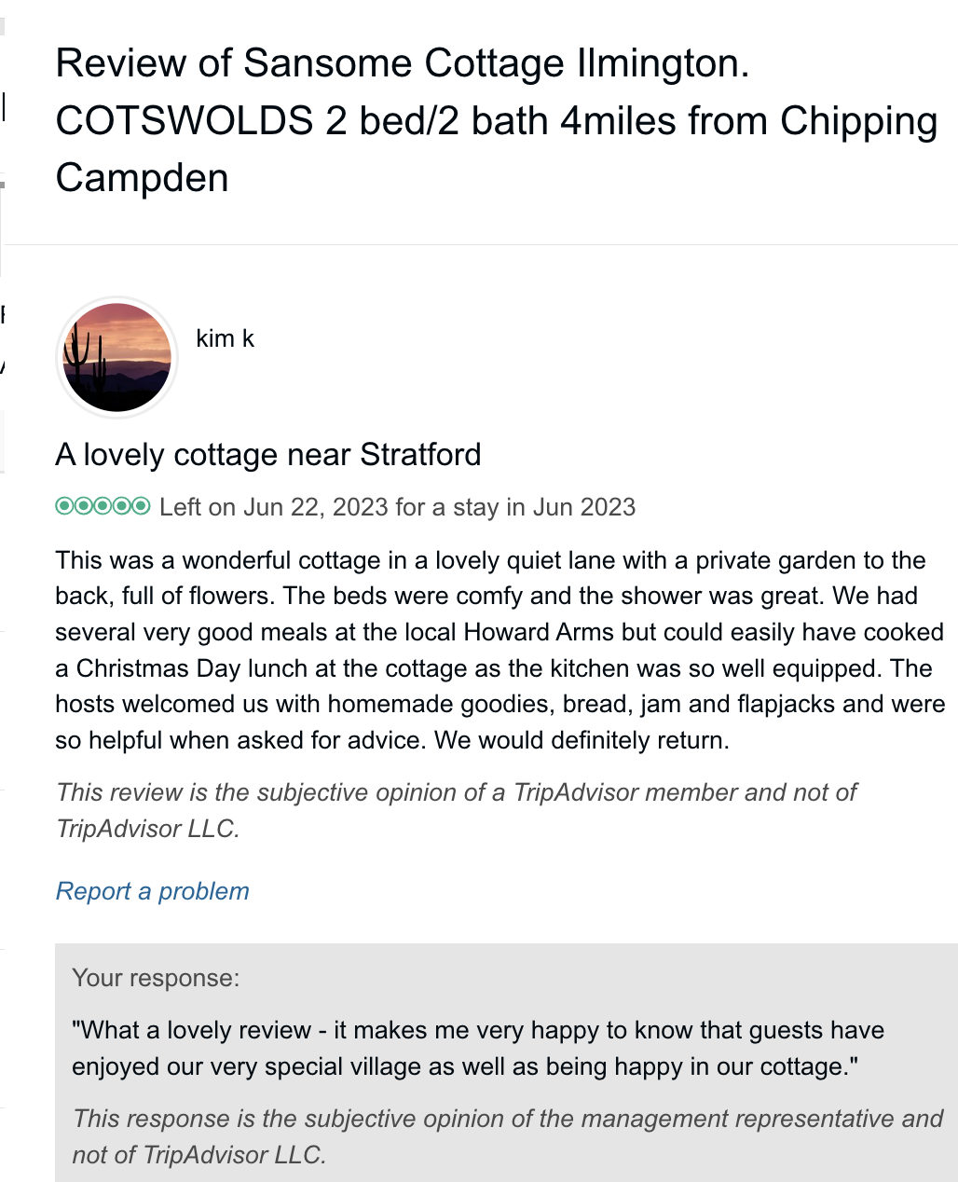Select the review title about Stratford

(x=268, y=455)
